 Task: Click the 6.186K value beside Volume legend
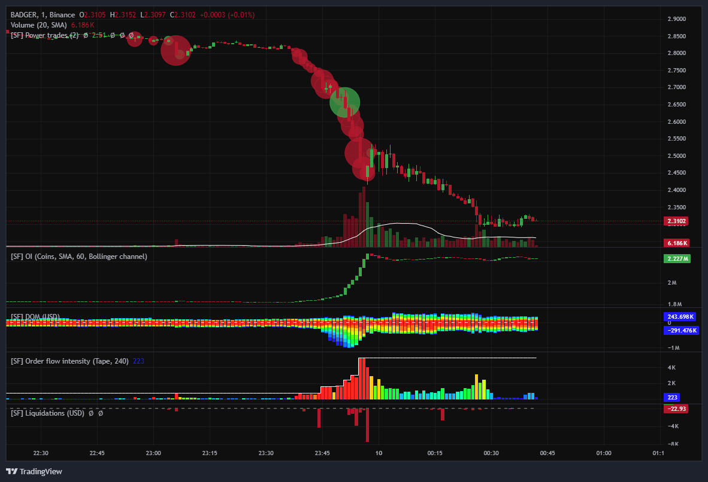click(83, 25)
